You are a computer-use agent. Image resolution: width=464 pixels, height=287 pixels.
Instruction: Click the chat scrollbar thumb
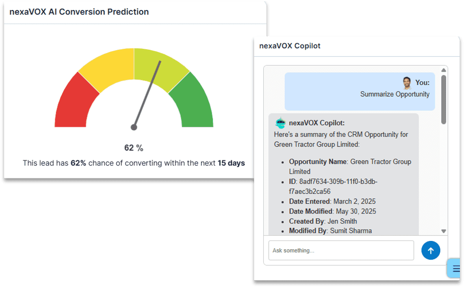pos(443,99)
